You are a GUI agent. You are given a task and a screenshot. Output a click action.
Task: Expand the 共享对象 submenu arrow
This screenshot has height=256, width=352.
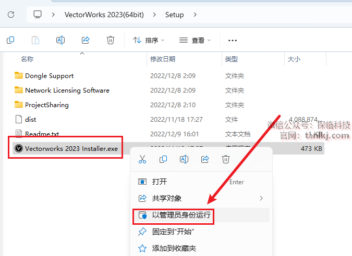click(x=261, y=198)
